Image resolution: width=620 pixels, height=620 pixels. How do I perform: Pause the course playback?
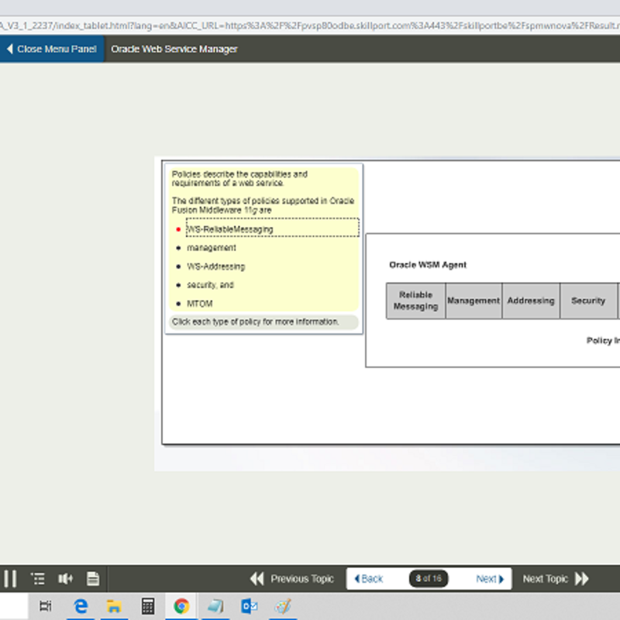(x=10, y=579)
